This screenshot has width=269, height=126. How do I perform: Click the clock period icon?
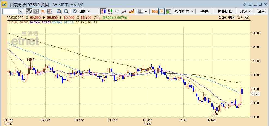pos(75,11)
